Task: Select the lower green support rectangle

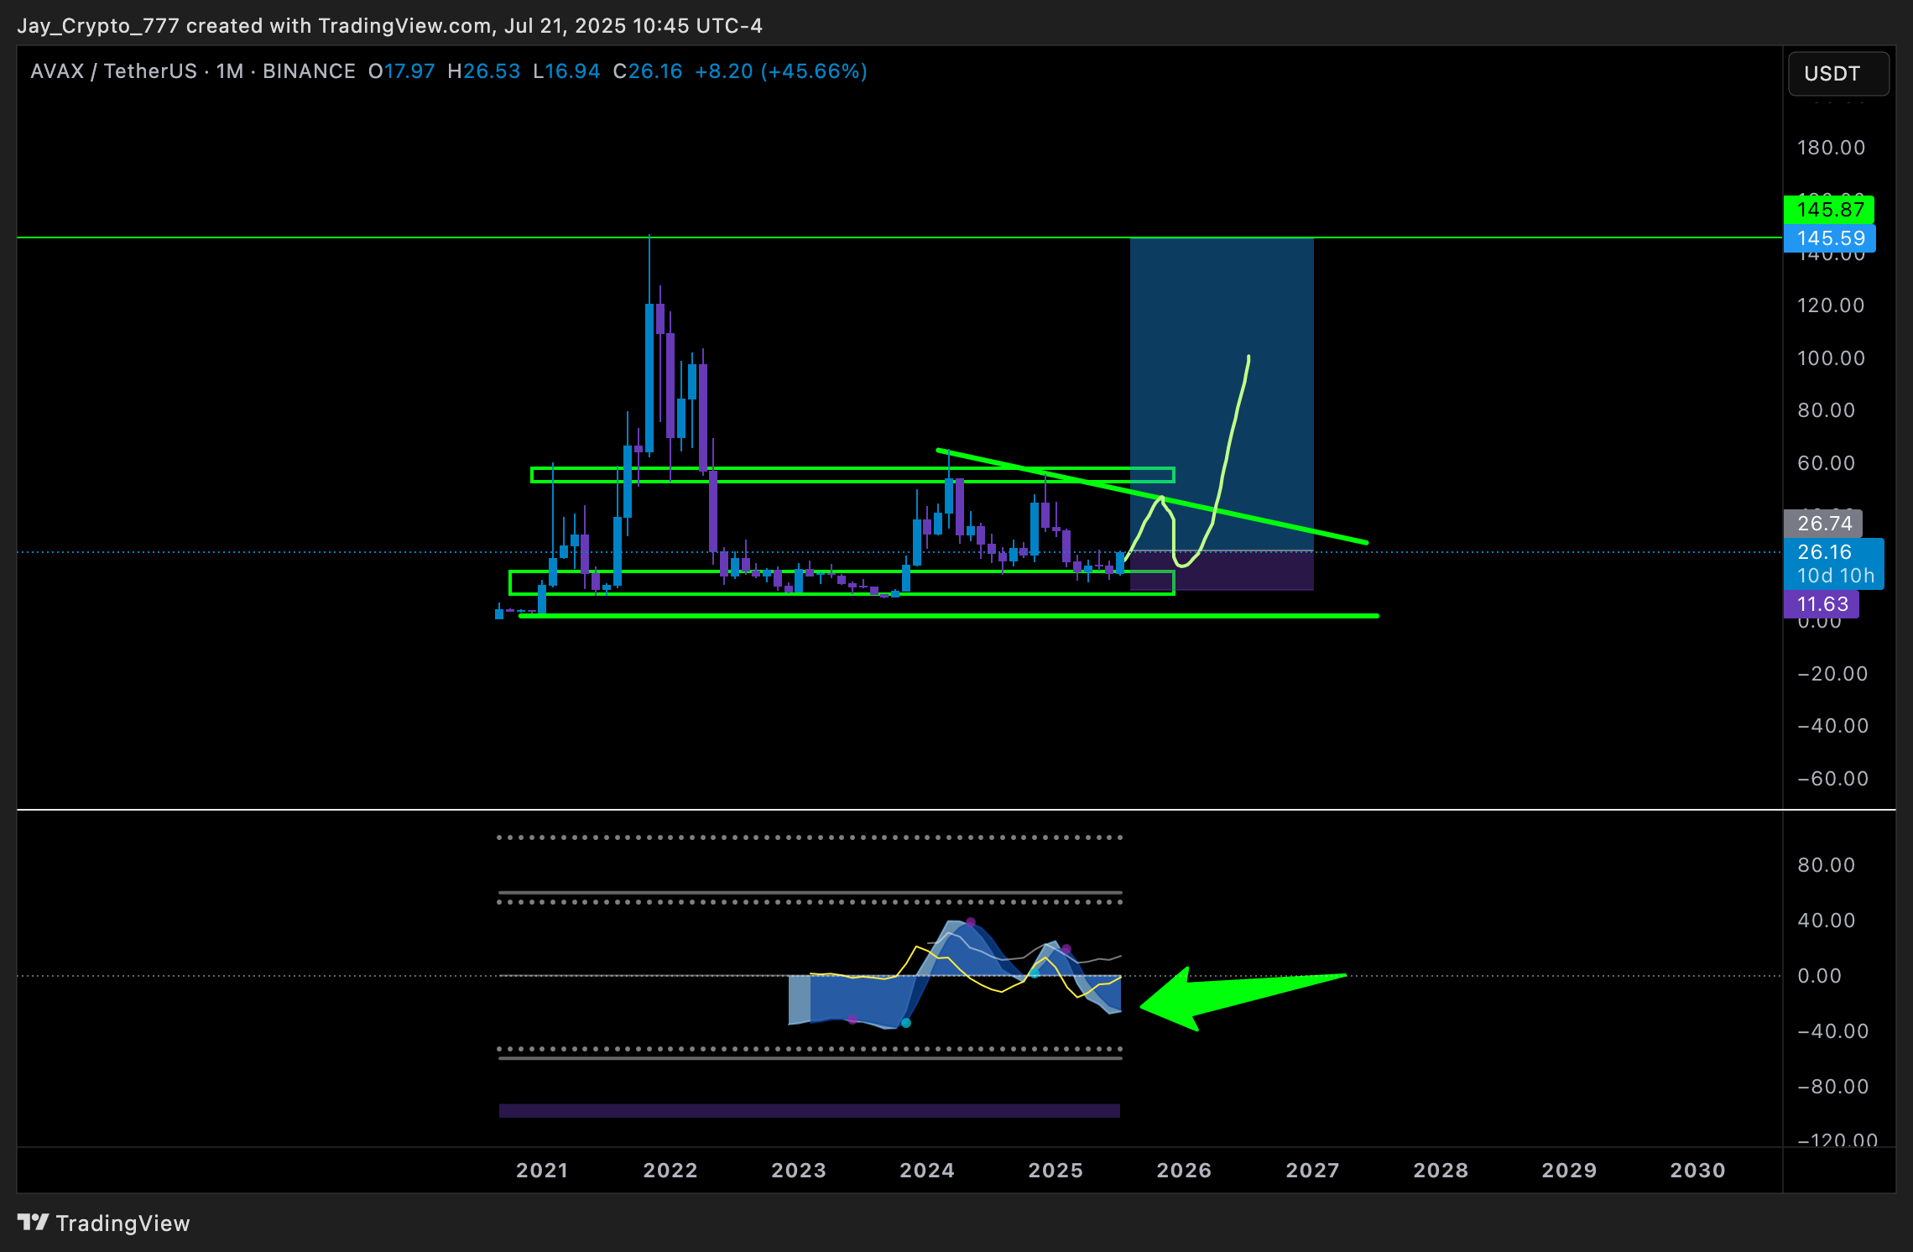Action: click(842, 582)
